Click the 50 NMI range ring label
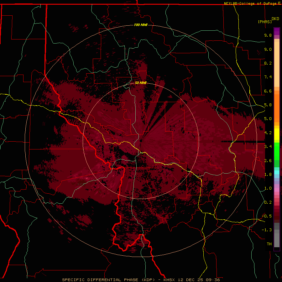Screen dimensions: 282x282 point(141,83)
